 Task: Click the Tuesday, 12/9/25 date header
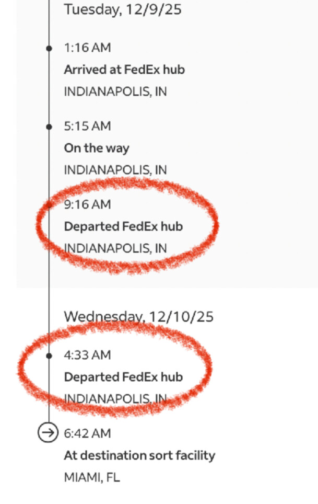pos(123,9)
